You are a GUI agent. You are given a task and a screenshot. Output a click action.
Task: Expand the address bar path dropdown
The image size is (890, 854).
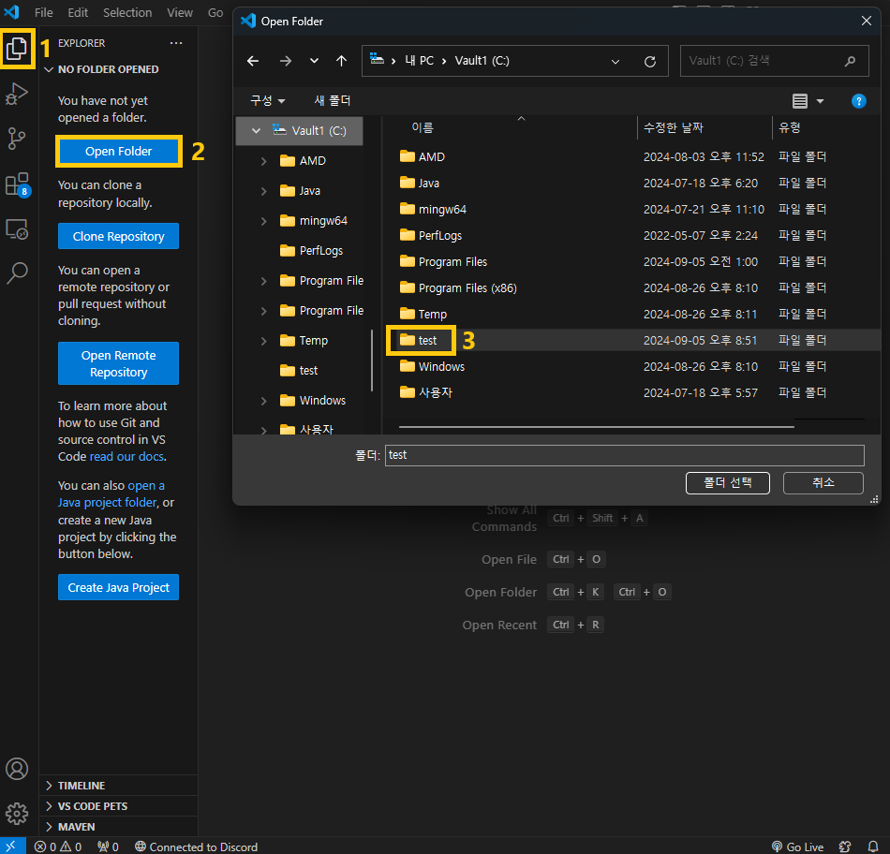tap(616, 61)
